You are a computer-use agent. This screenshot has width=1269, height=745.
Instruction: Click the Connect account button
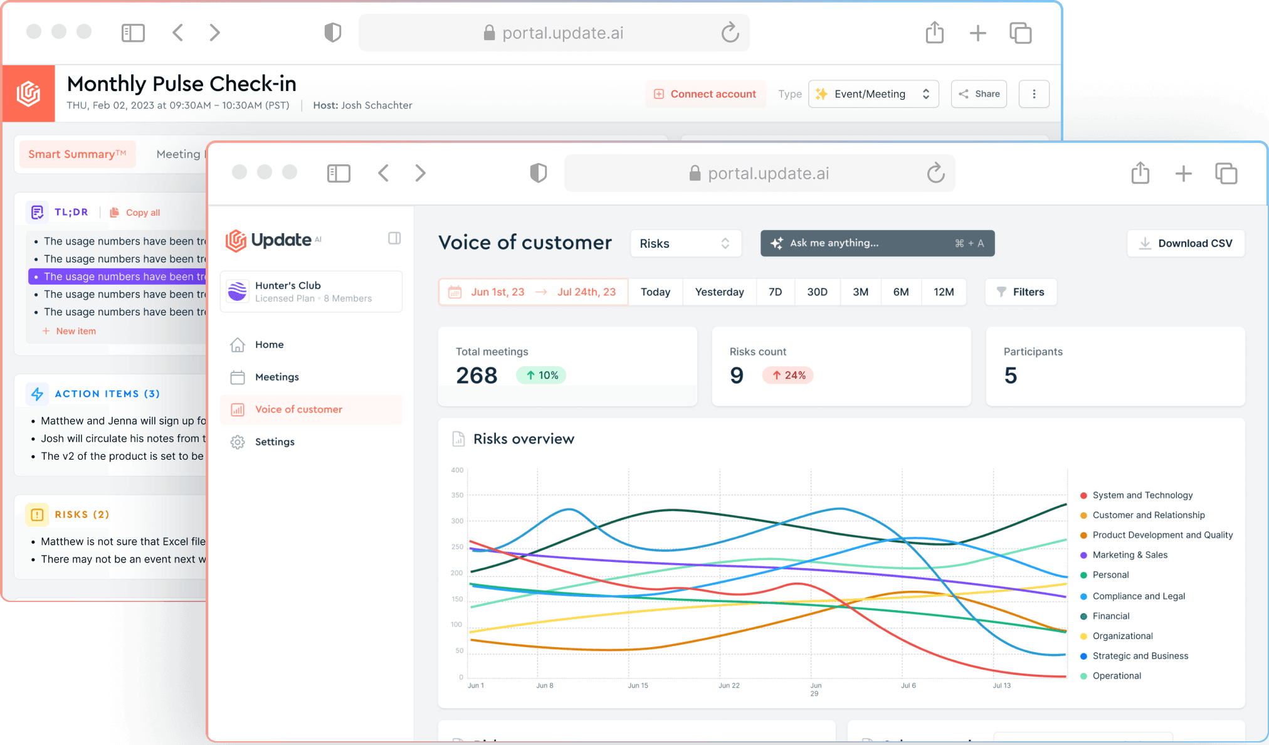pos(705,94)
